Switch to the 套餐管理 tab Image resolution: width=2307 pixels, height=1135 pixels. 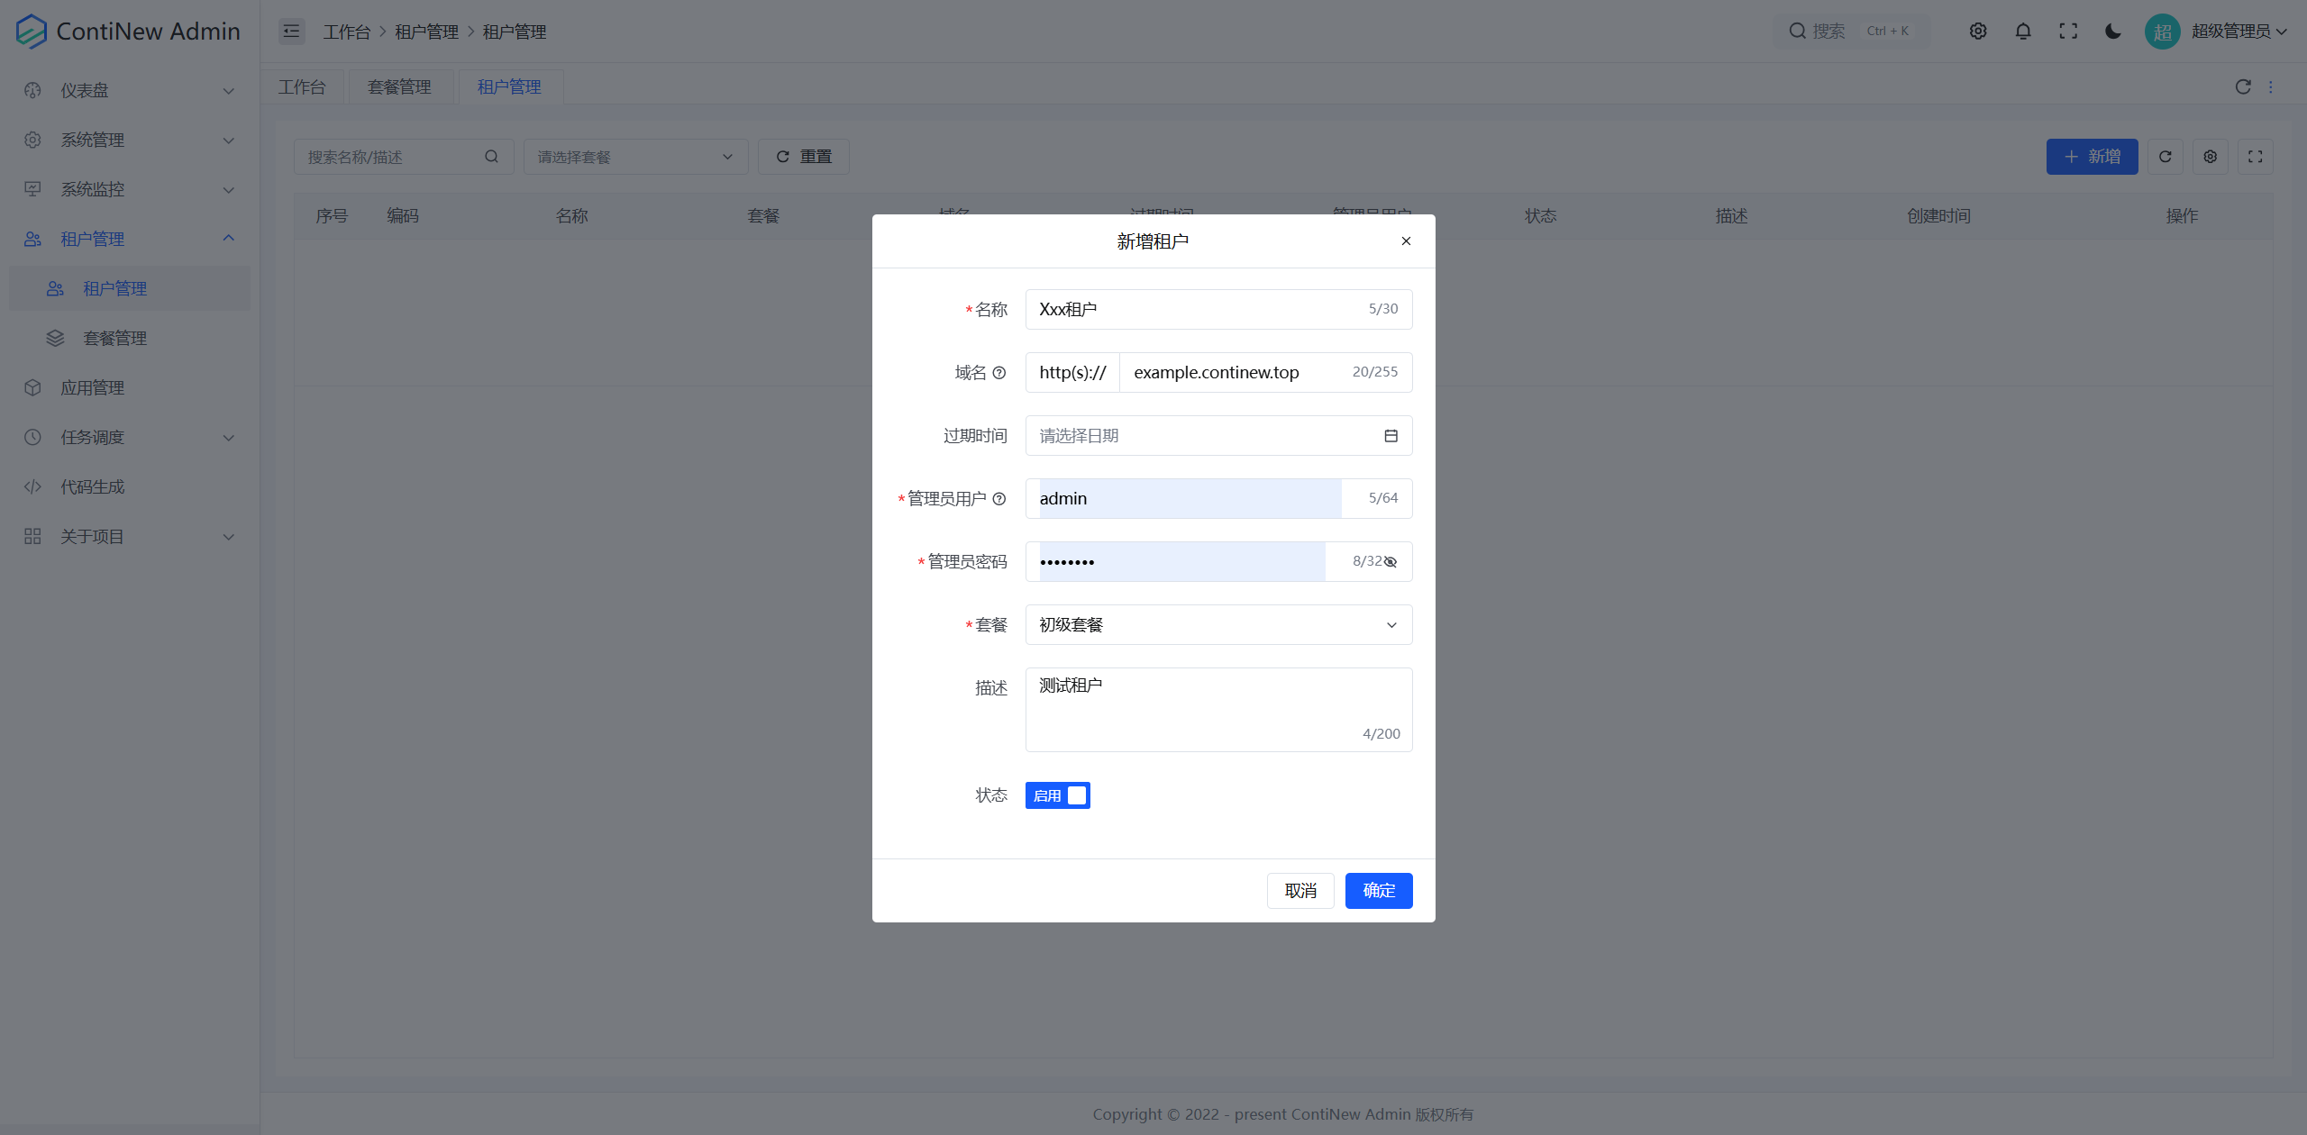pos(400,86)
